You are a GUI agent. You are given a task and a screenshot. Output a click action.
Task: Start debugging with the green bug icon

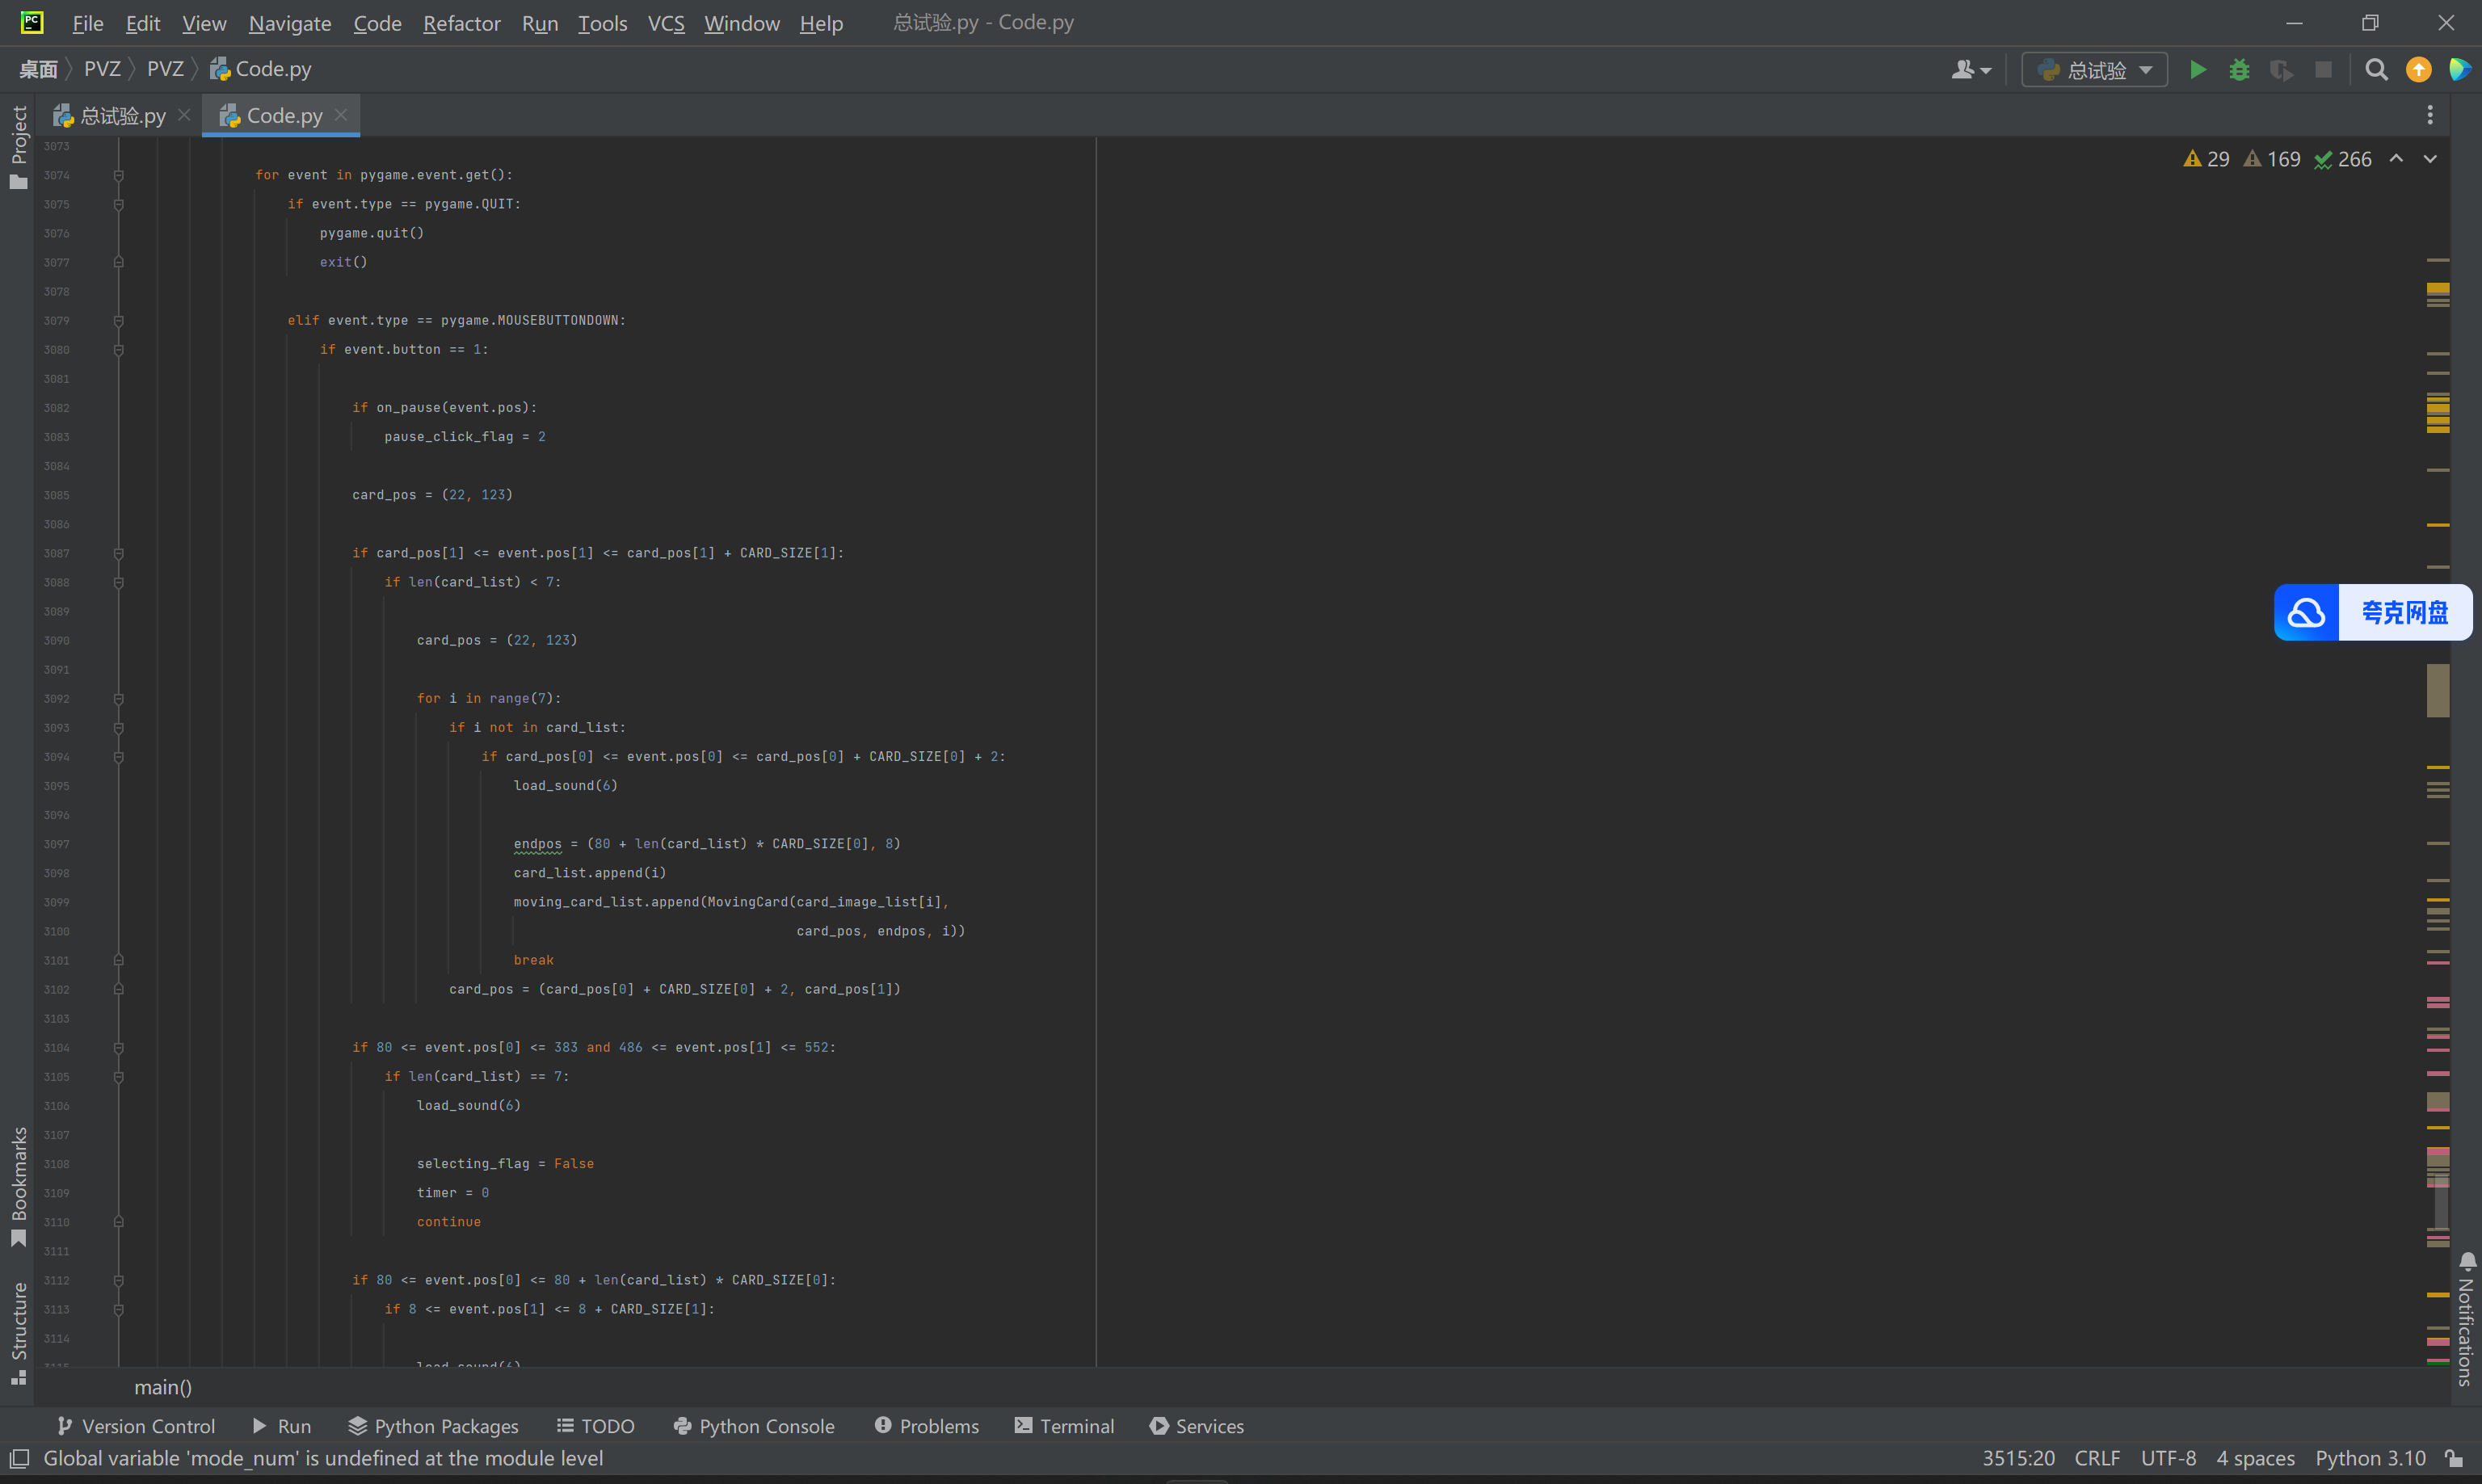2239,70
